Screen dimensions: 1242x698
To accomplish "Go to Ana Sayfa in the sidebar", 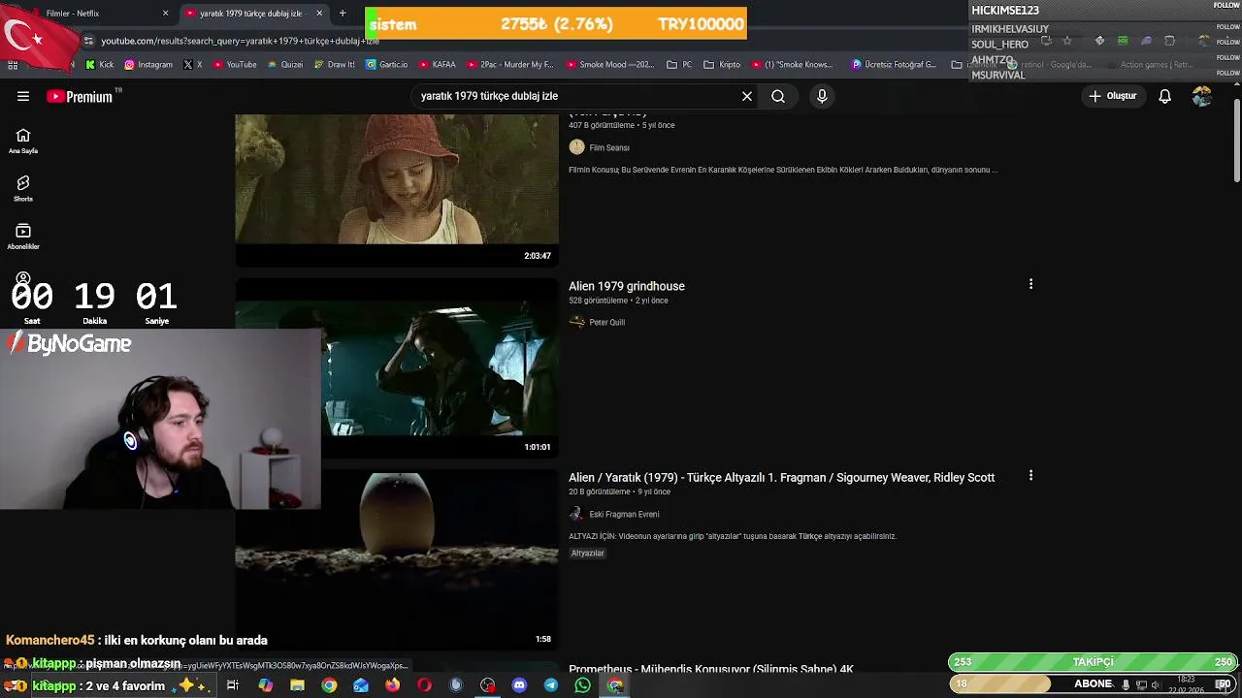I will pyautogui.click(x=23, y=141).
